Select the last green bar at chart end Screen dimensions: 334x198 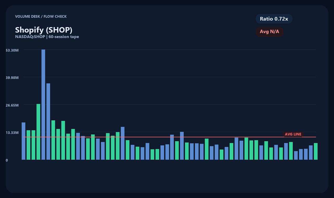click(316, 151)
